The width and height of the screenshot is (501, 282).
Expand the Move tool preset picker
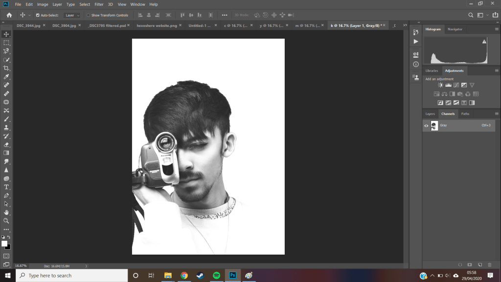(x=29, y=15)
